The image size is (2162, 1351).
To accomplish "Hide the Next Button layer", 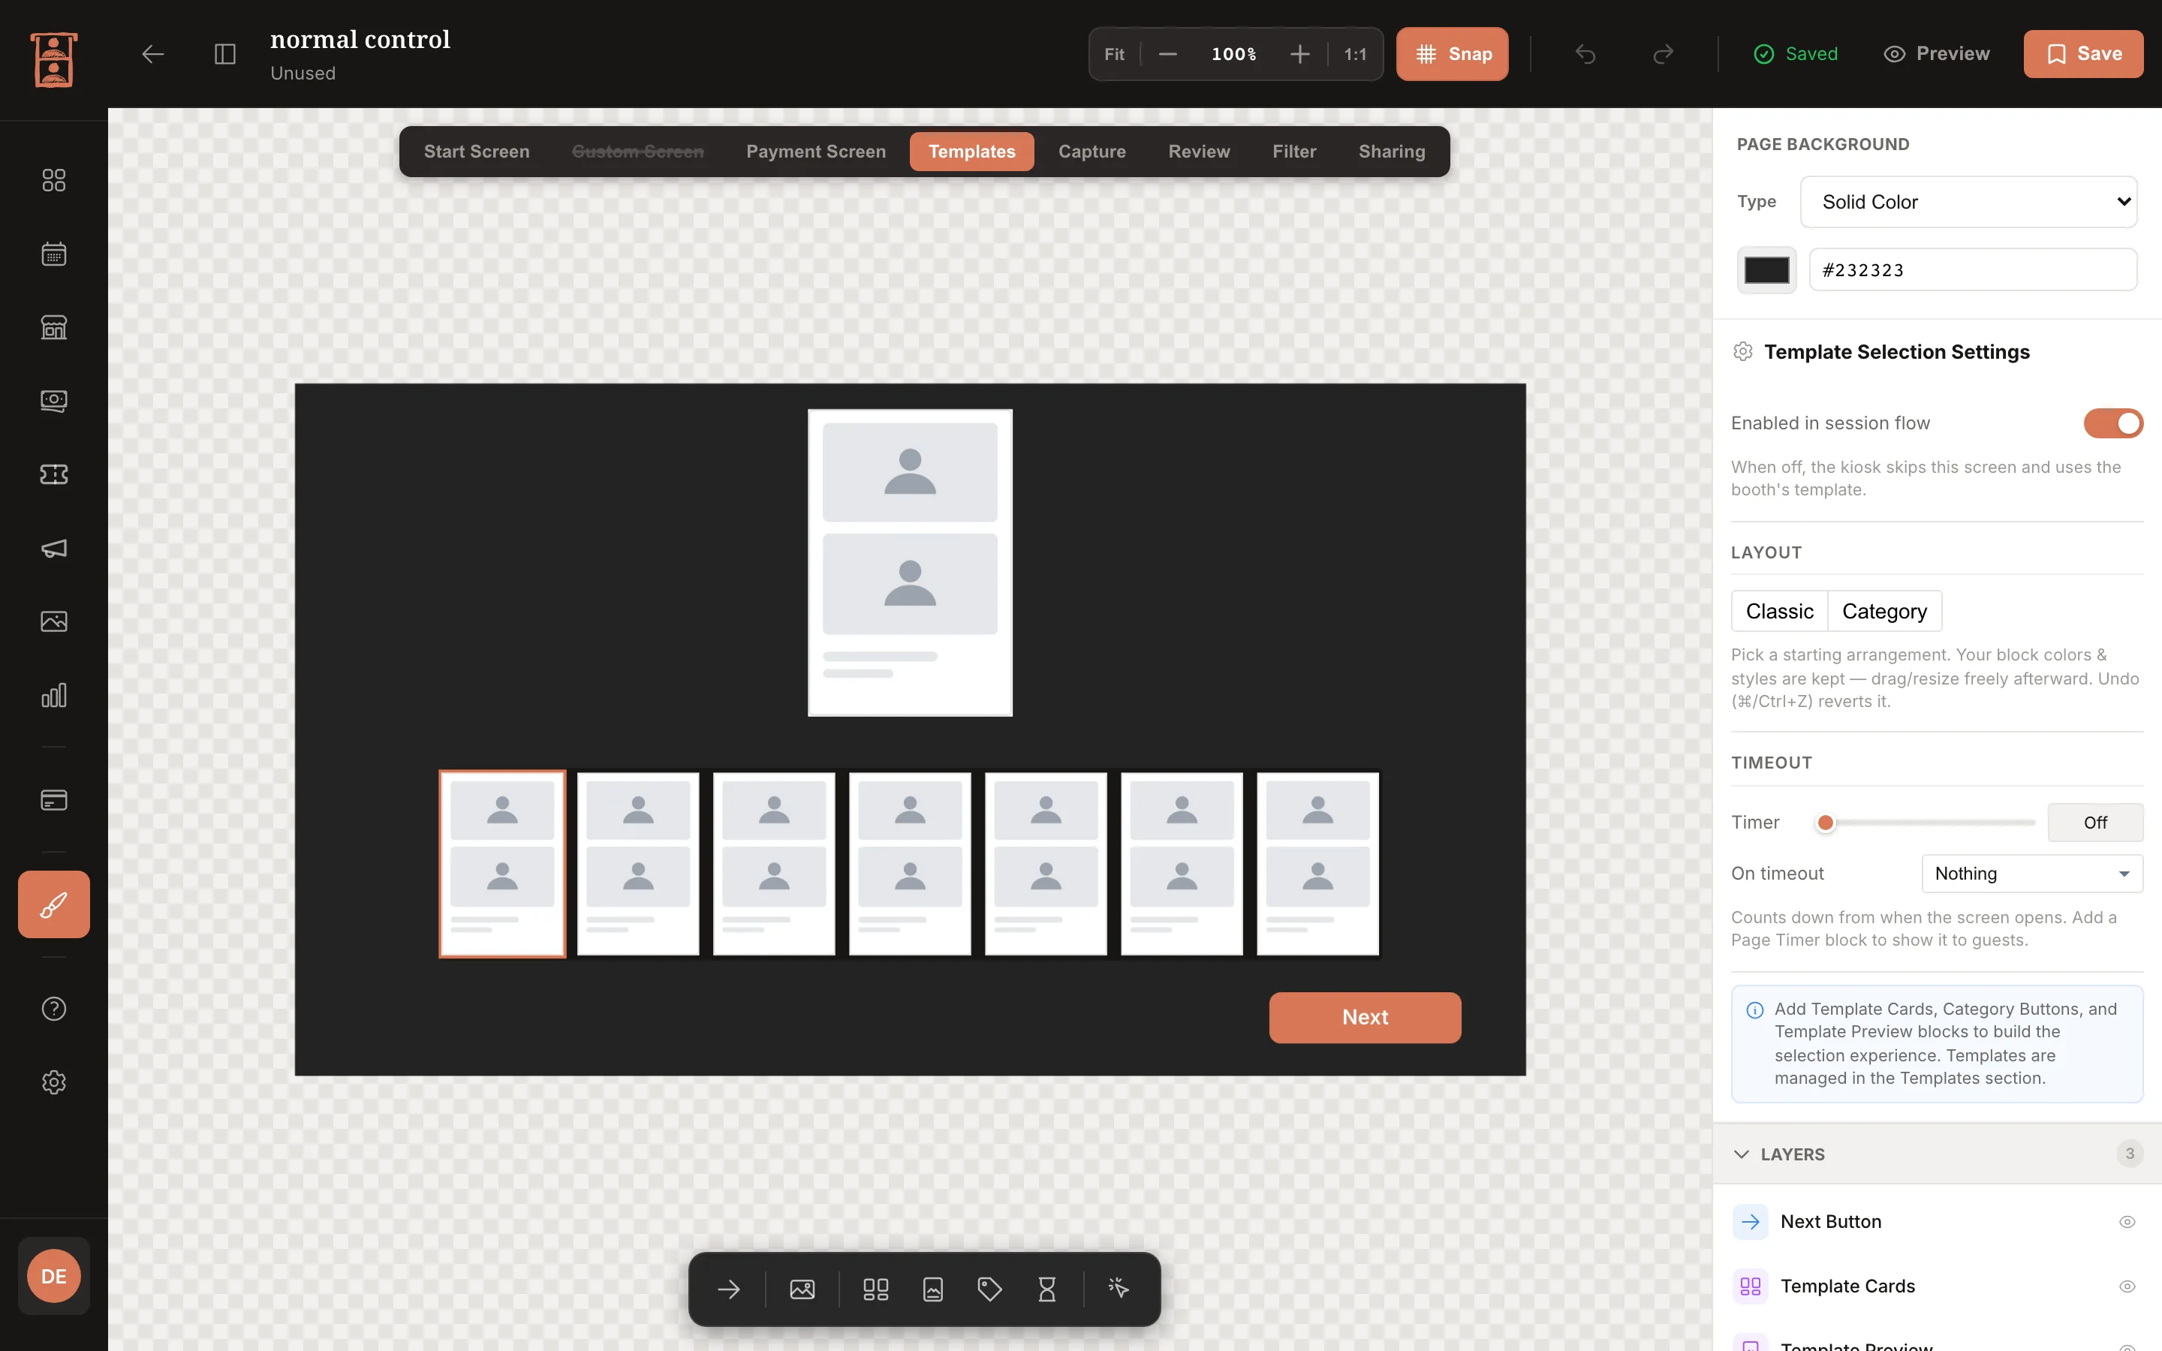I will click(x=2127, y=1221).
